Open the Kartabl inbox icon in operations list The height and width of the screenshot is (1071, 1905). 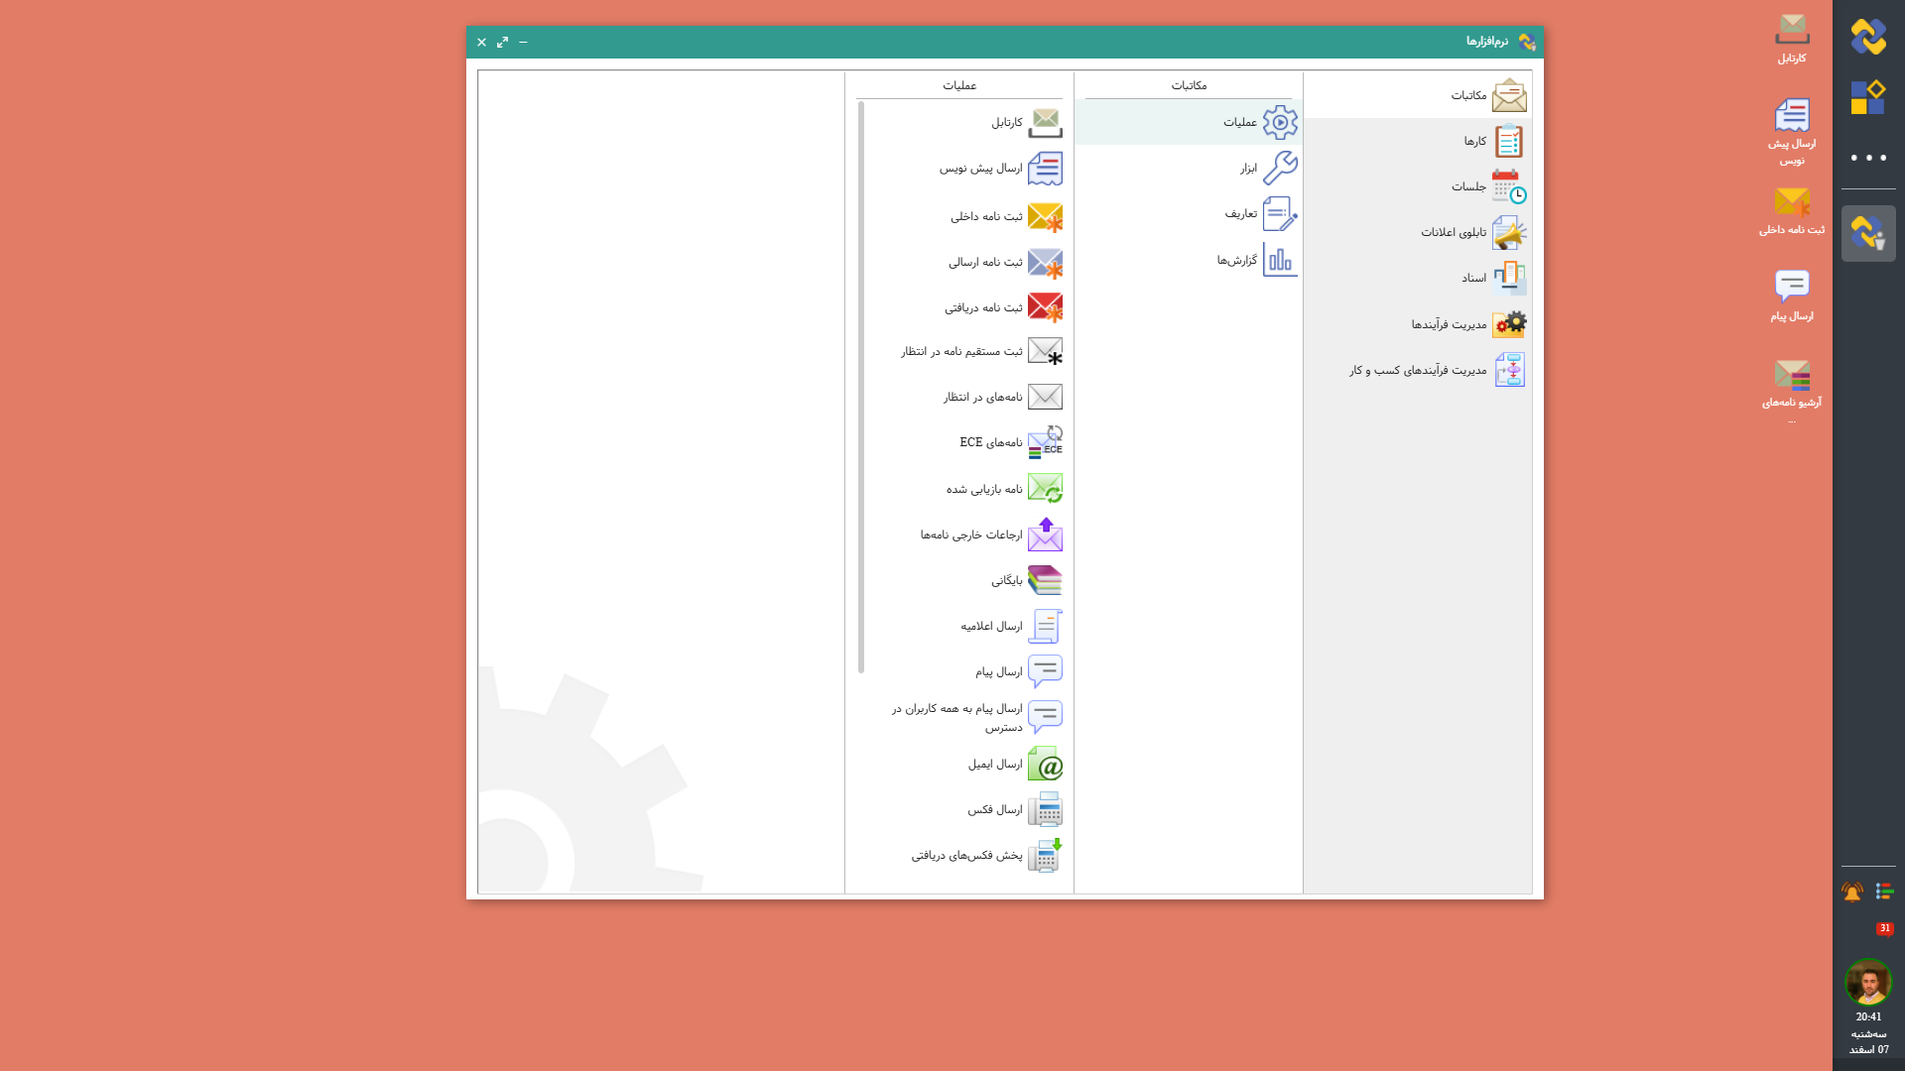[1045, 123]
